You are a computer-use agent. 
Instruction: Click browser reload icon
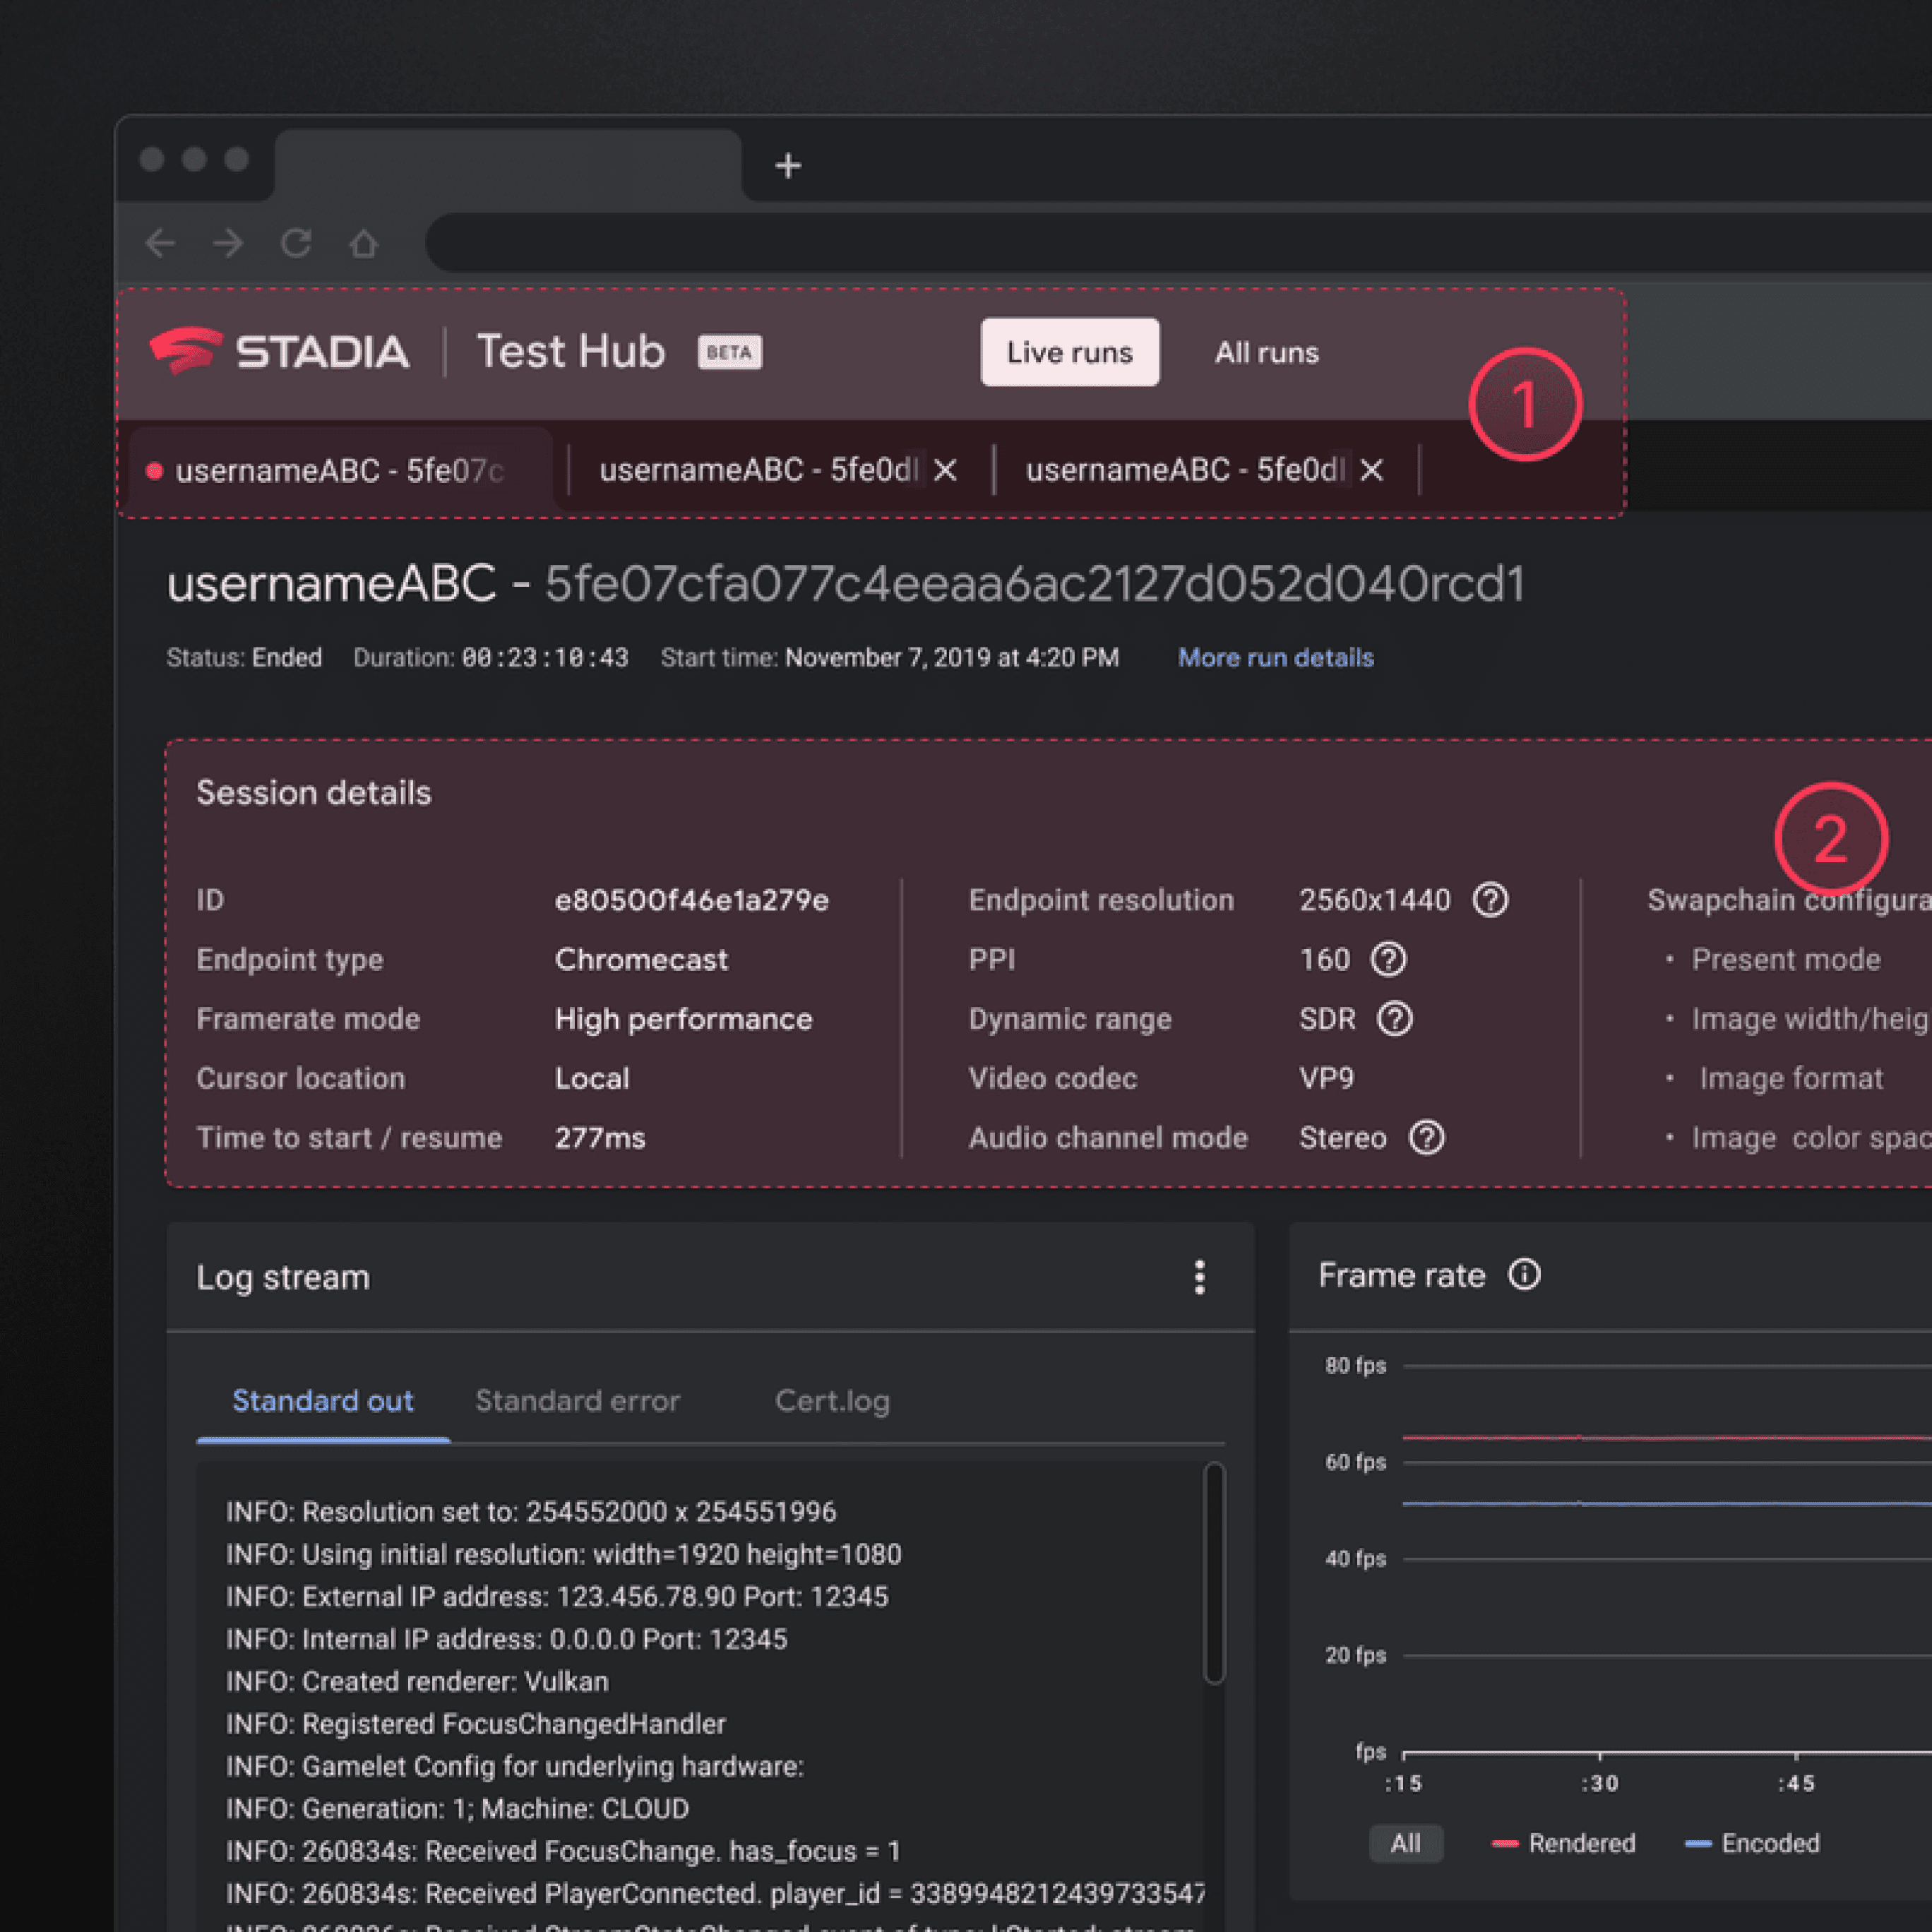[x=296, y=243]
